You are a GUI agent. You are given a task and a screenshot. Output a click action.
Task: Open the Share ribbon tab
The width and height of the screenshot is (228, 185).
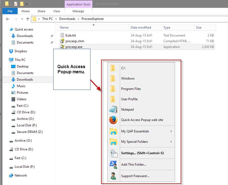click(x=41, y=11)
